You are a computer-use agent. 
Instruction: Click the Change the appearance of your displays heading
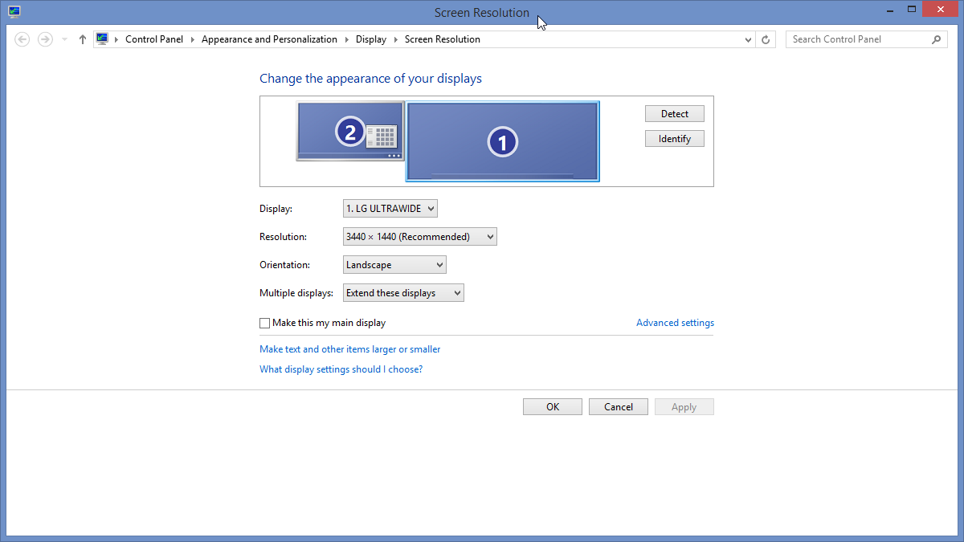(x=370, y=79)
